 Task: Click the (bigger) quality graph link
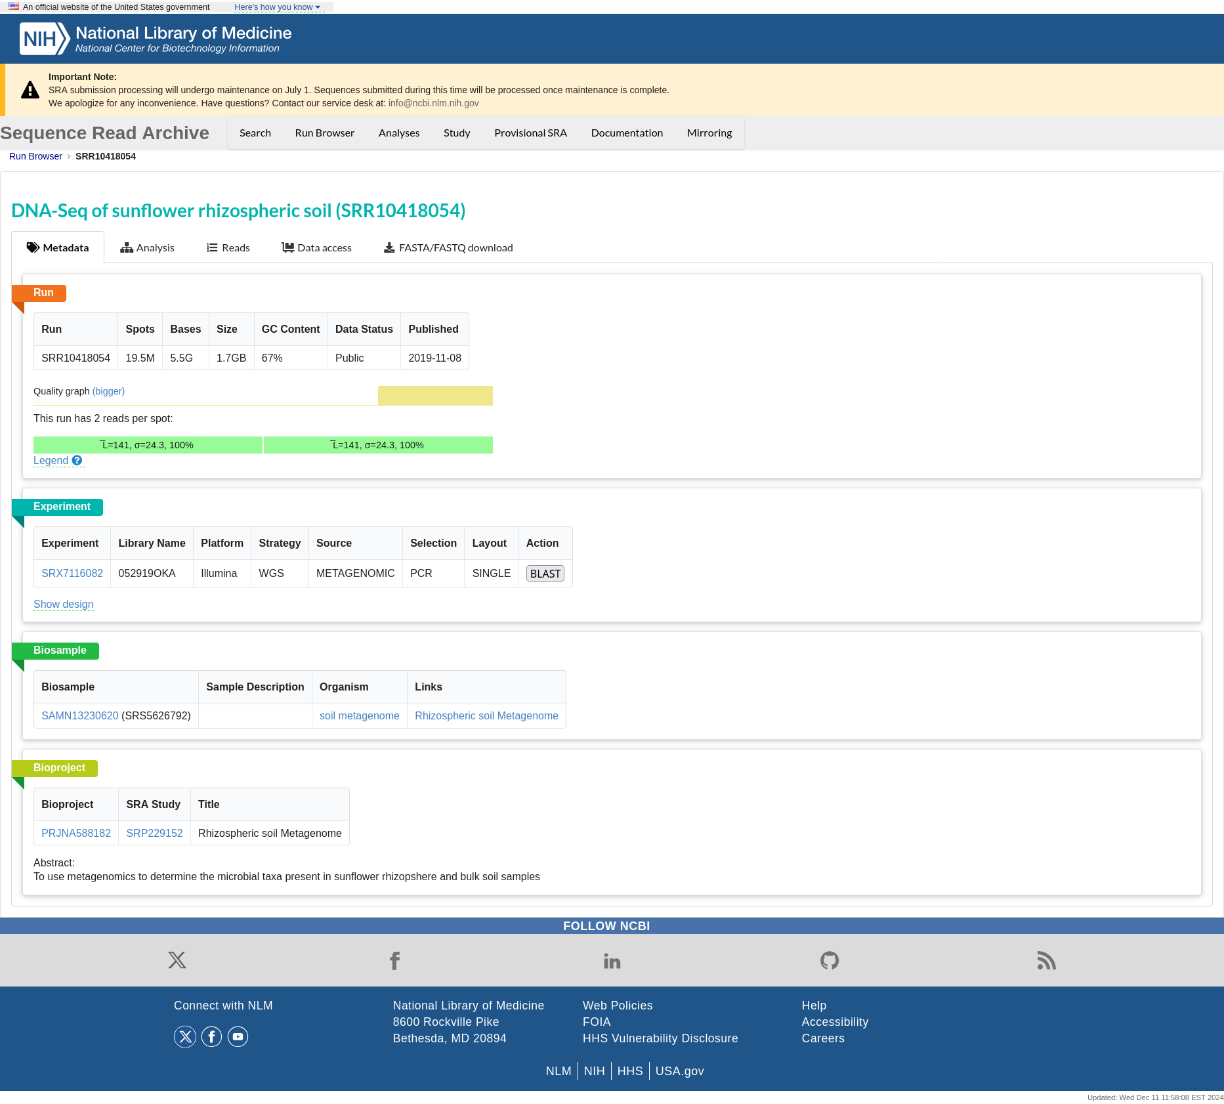tap(108, 391)
